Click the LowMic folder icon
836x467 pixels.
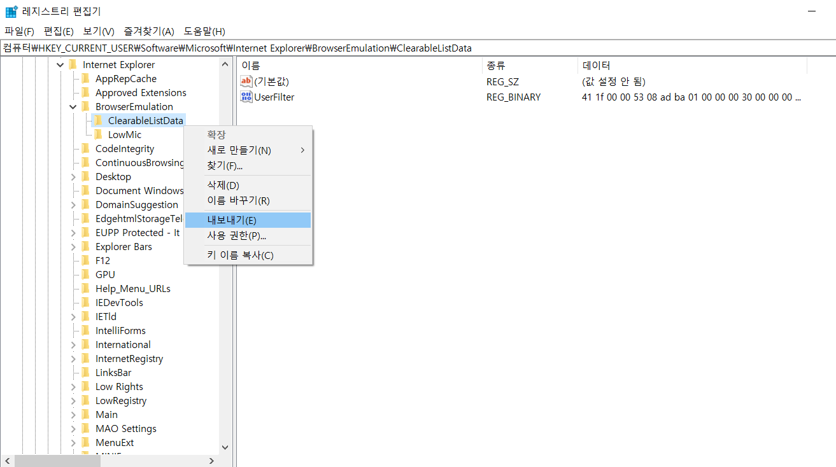point(98,134)
